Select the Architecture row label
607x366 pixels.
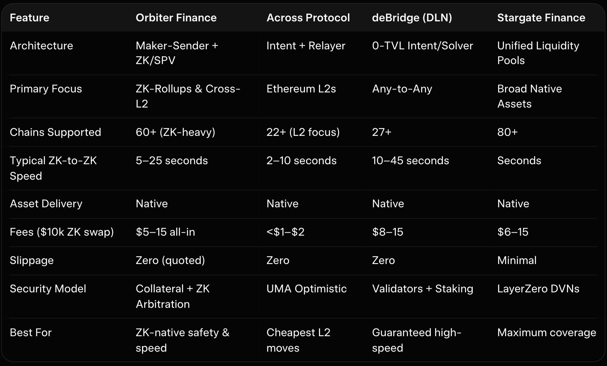(41, 46)
